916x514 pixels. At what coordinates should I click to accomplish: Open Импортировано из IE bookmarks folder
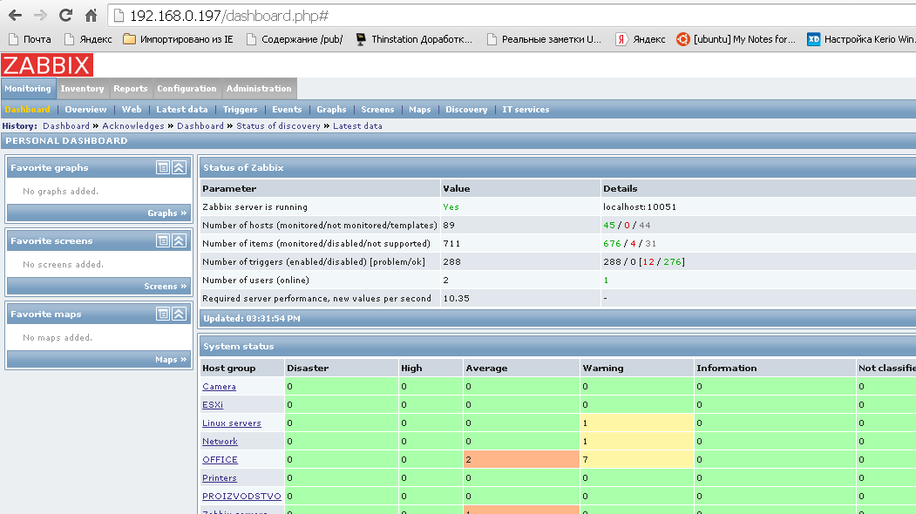coord(179,39)
